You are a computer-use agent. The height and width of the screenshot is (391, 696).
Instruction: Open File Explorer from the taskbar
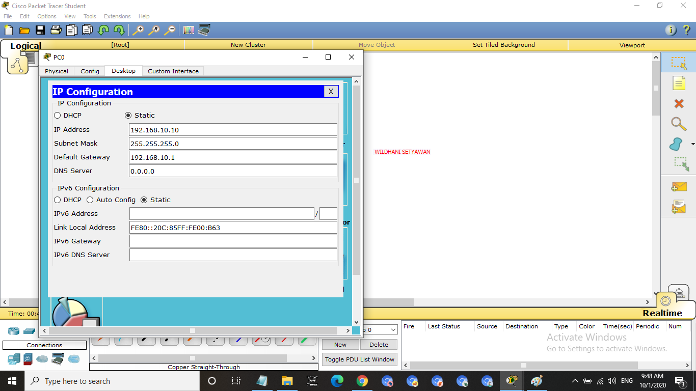pyautogui.click(x=287, y=381)
